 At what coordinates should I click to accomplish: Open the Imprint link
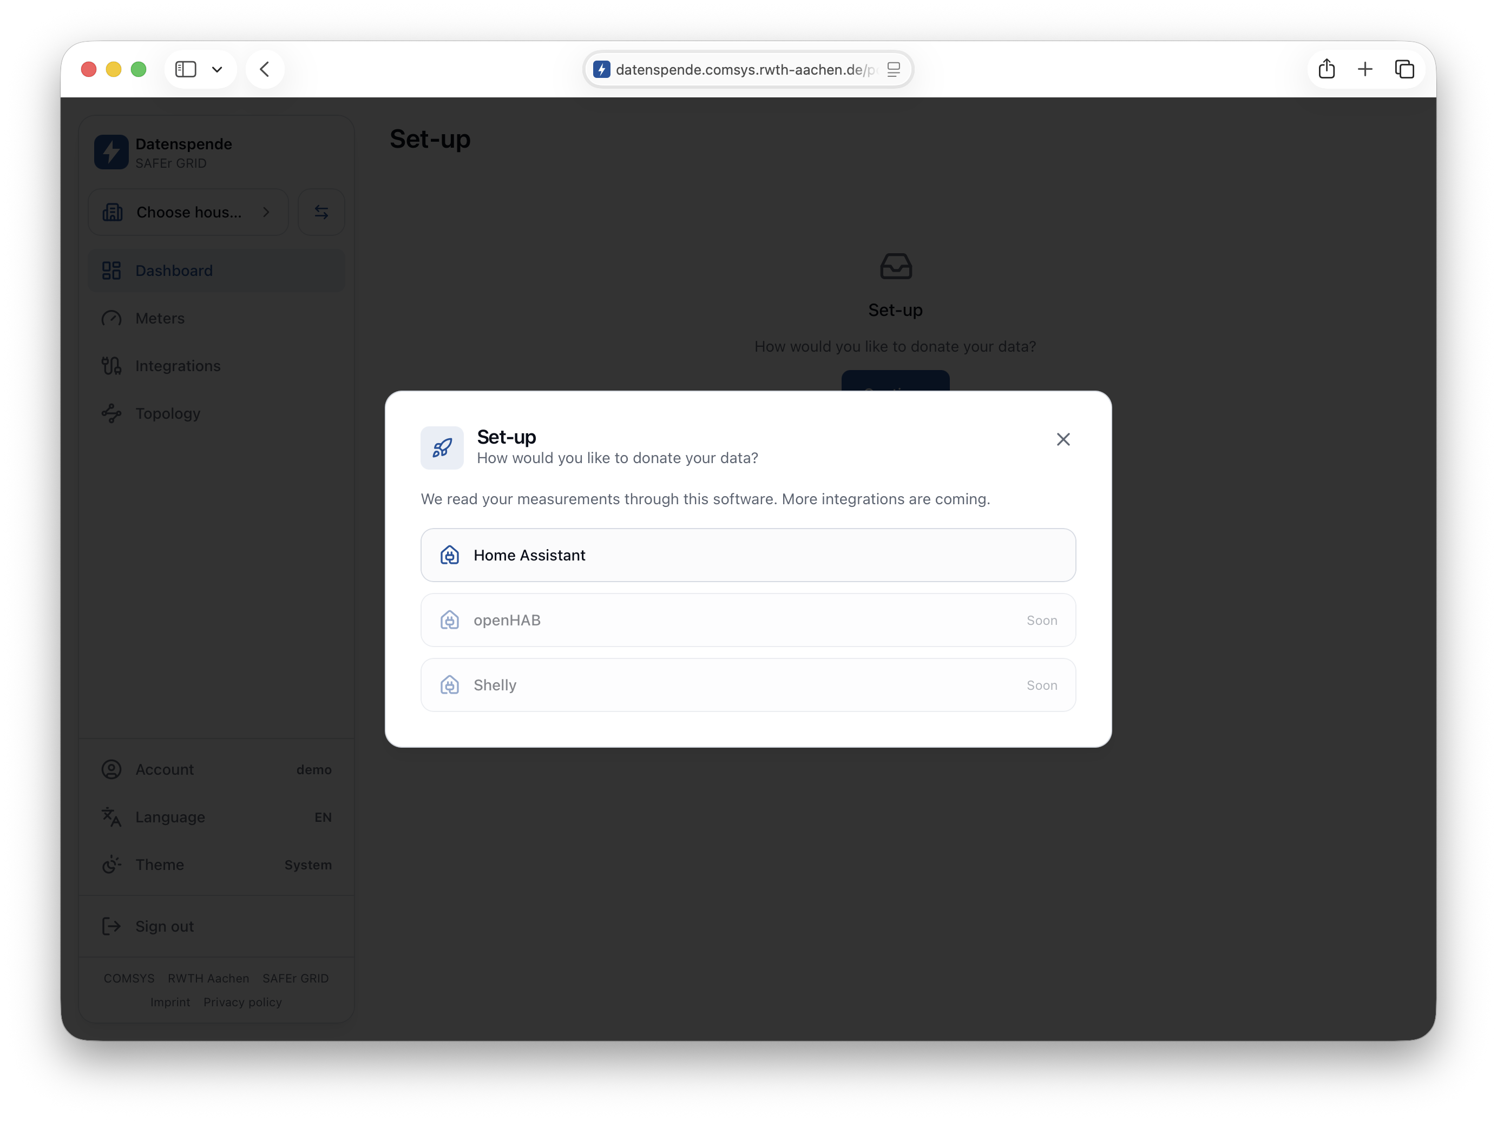170,1003
